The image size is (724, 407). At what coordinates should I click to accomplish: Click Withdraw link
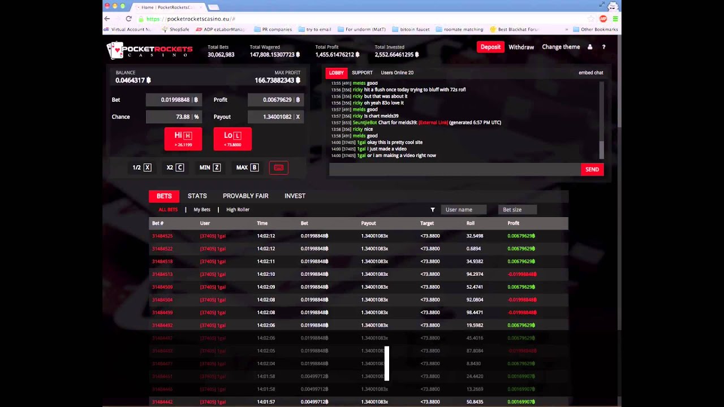tap(521, 47)
